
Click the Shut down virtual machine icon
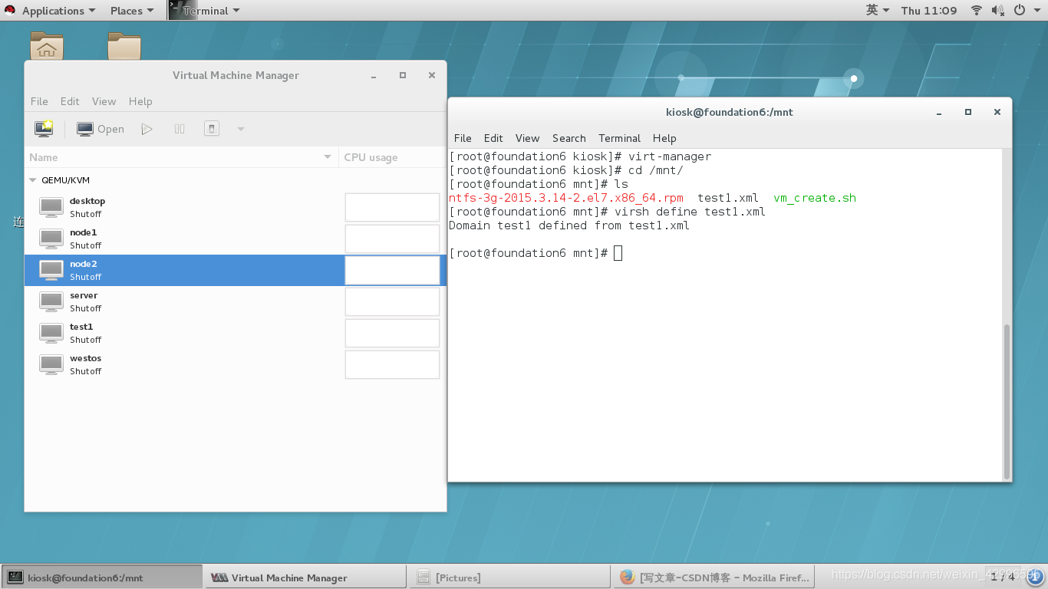point(212,129)
